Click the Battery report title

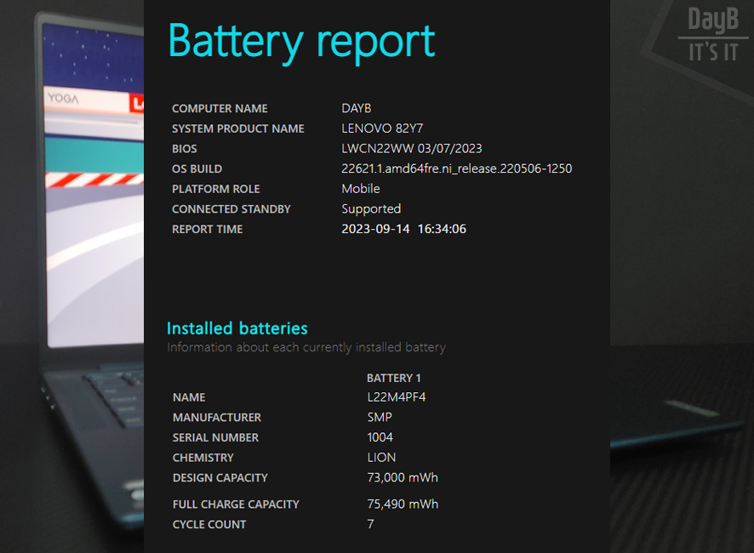click(x=301, y=40)
